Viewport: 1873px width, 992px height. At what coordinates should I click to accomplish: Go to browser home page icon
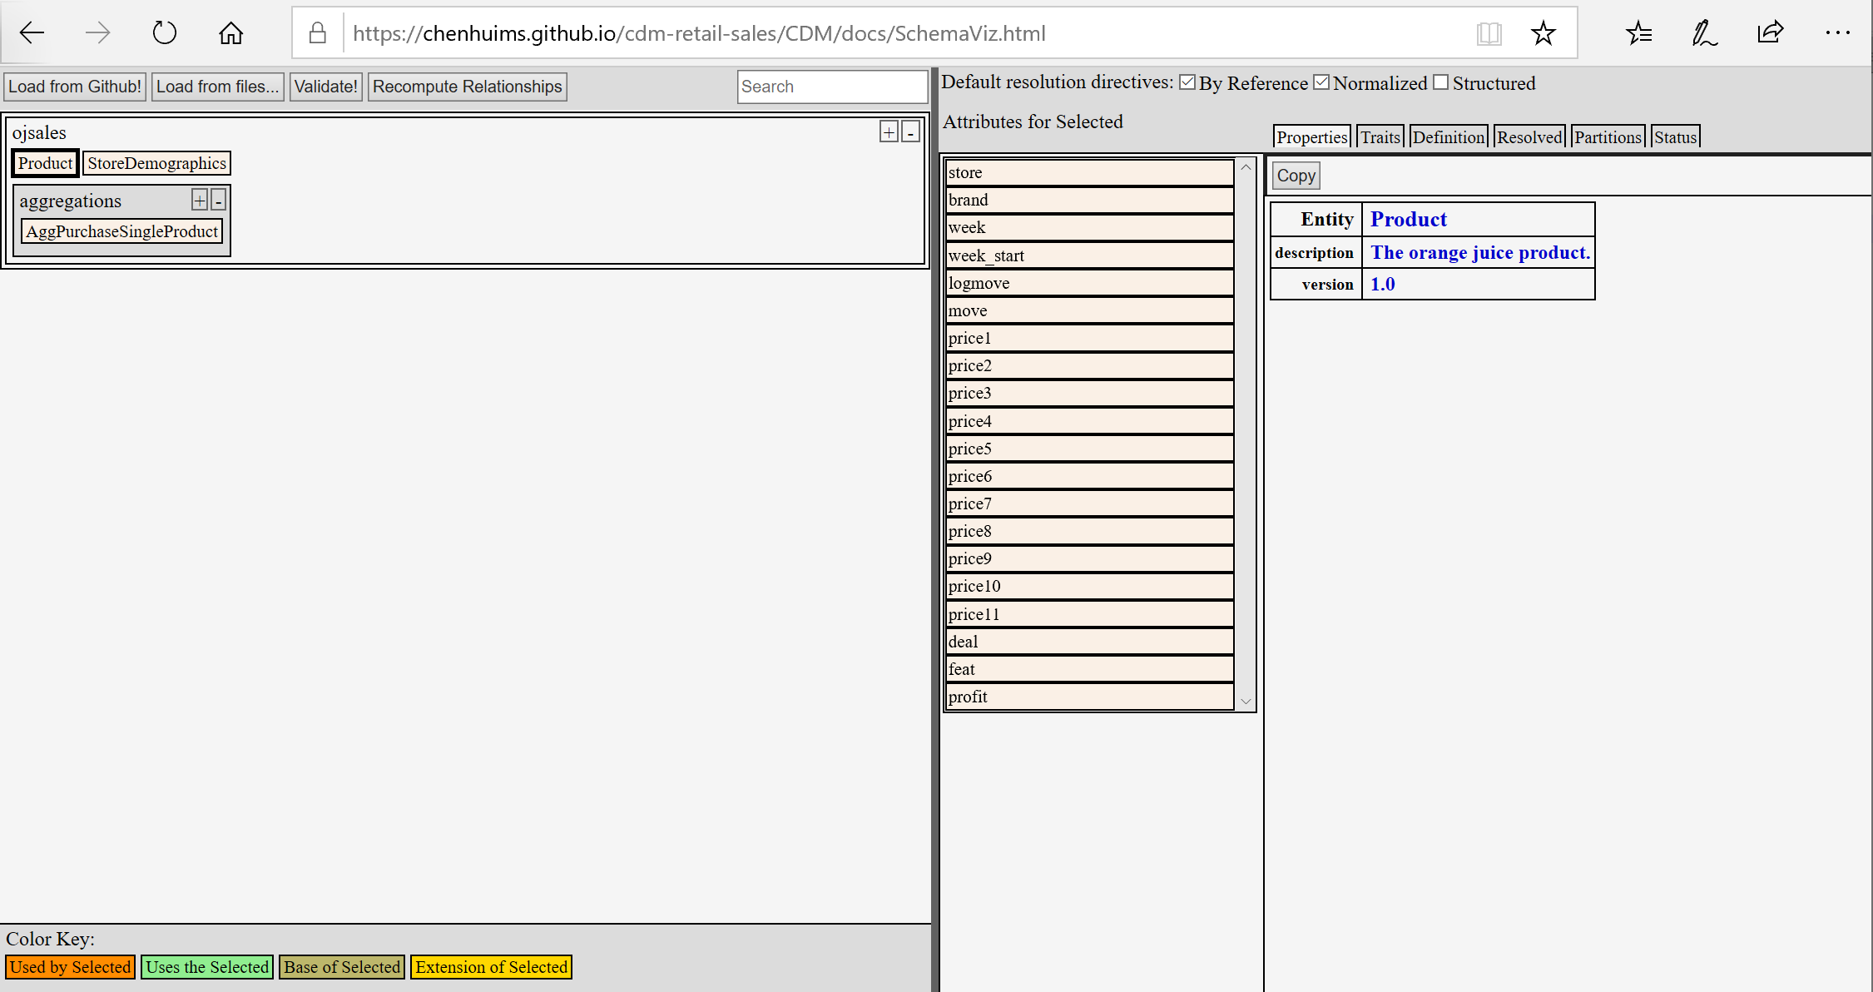click(x=230, y=33)
